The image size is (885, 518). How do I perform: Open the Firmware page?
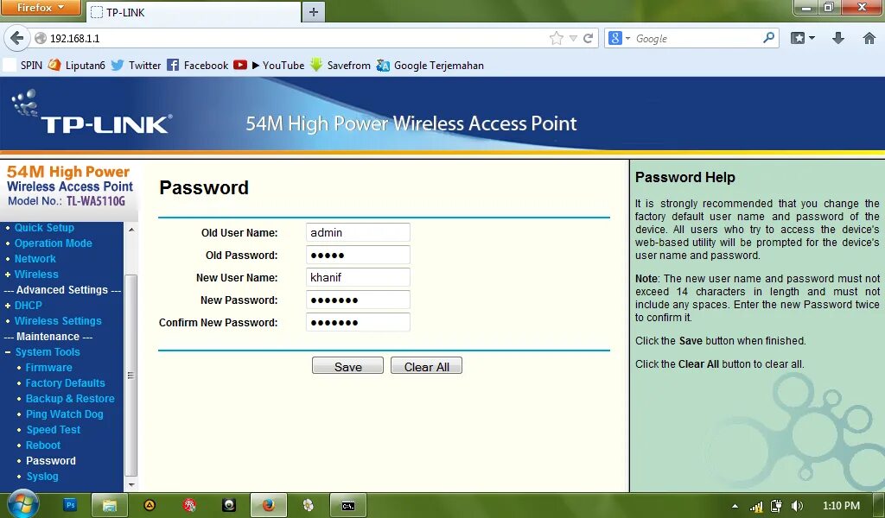point(48,368)
